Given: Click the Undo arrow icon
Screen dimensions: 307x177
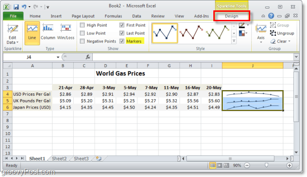Looking at the screenshot, I should (x=24, y=7).
